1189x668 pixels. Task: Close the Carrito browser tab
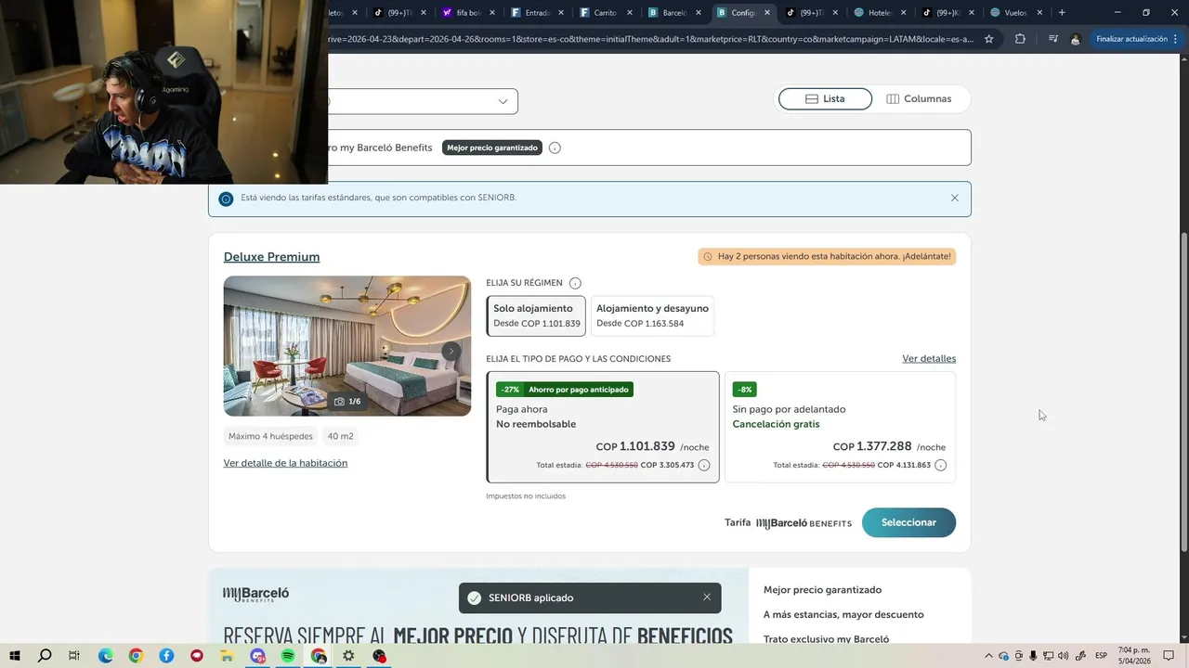[630, 13]
